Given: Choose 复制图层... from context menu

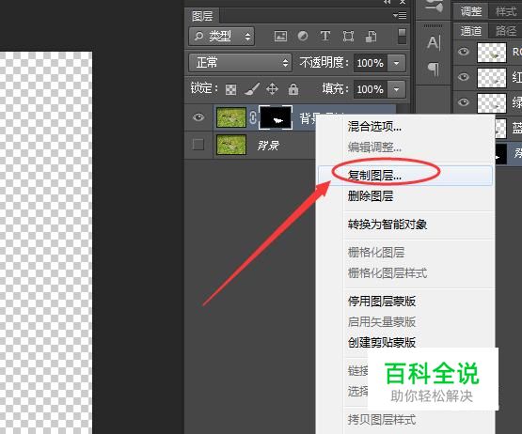Looking at the screenshot, I should pyautogui.click(x=405, y=176).
